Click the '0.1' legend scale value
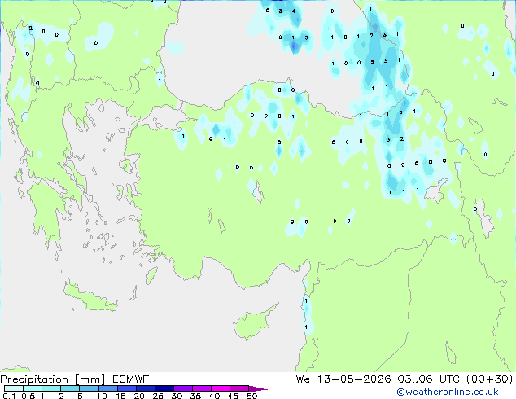The image size is (516, 399). pyautogui.click(x=9, y=396)
